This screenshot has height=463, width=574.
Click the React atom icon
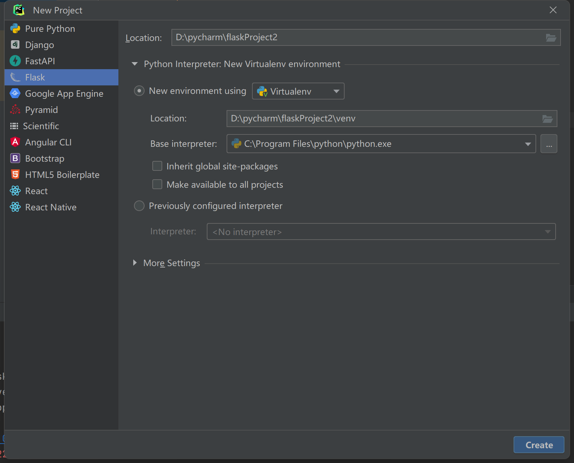click(x=15, y=191)
